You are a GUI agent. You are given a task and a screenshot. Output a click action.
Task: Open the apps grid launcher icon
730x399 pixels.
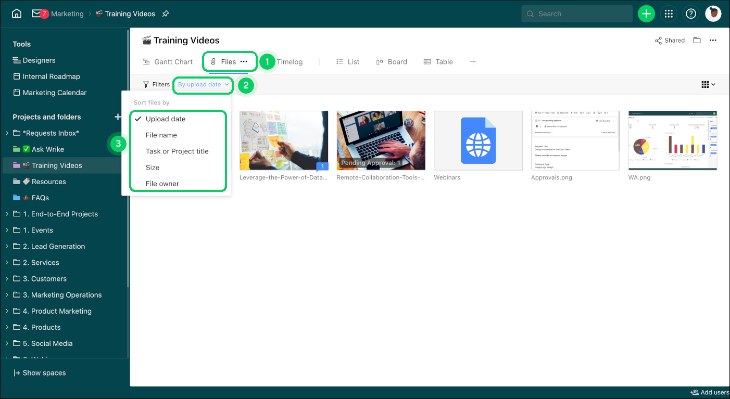[669, 14]
